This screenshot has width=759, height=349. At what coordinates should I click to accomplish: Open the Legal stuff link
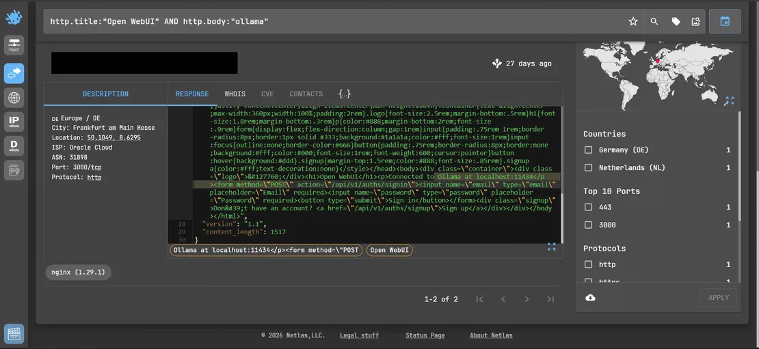tap(359, 335)
